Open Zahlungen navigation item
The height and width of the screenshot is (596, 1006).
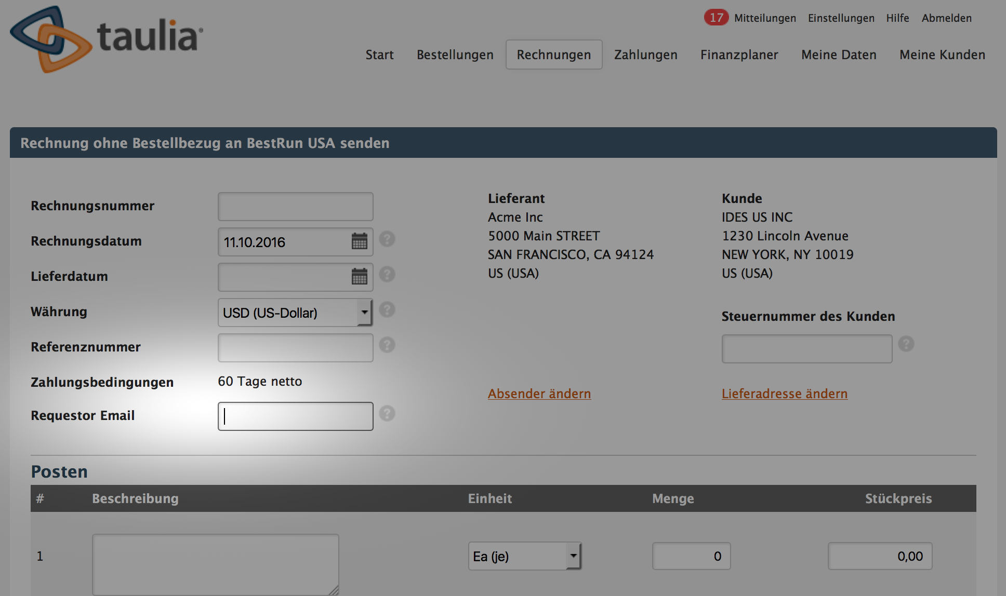pyautogui.click(x=646, y=55)
